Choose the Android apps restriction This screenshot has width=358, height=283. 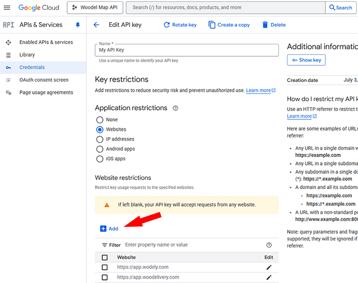click(x=99, y=149)
